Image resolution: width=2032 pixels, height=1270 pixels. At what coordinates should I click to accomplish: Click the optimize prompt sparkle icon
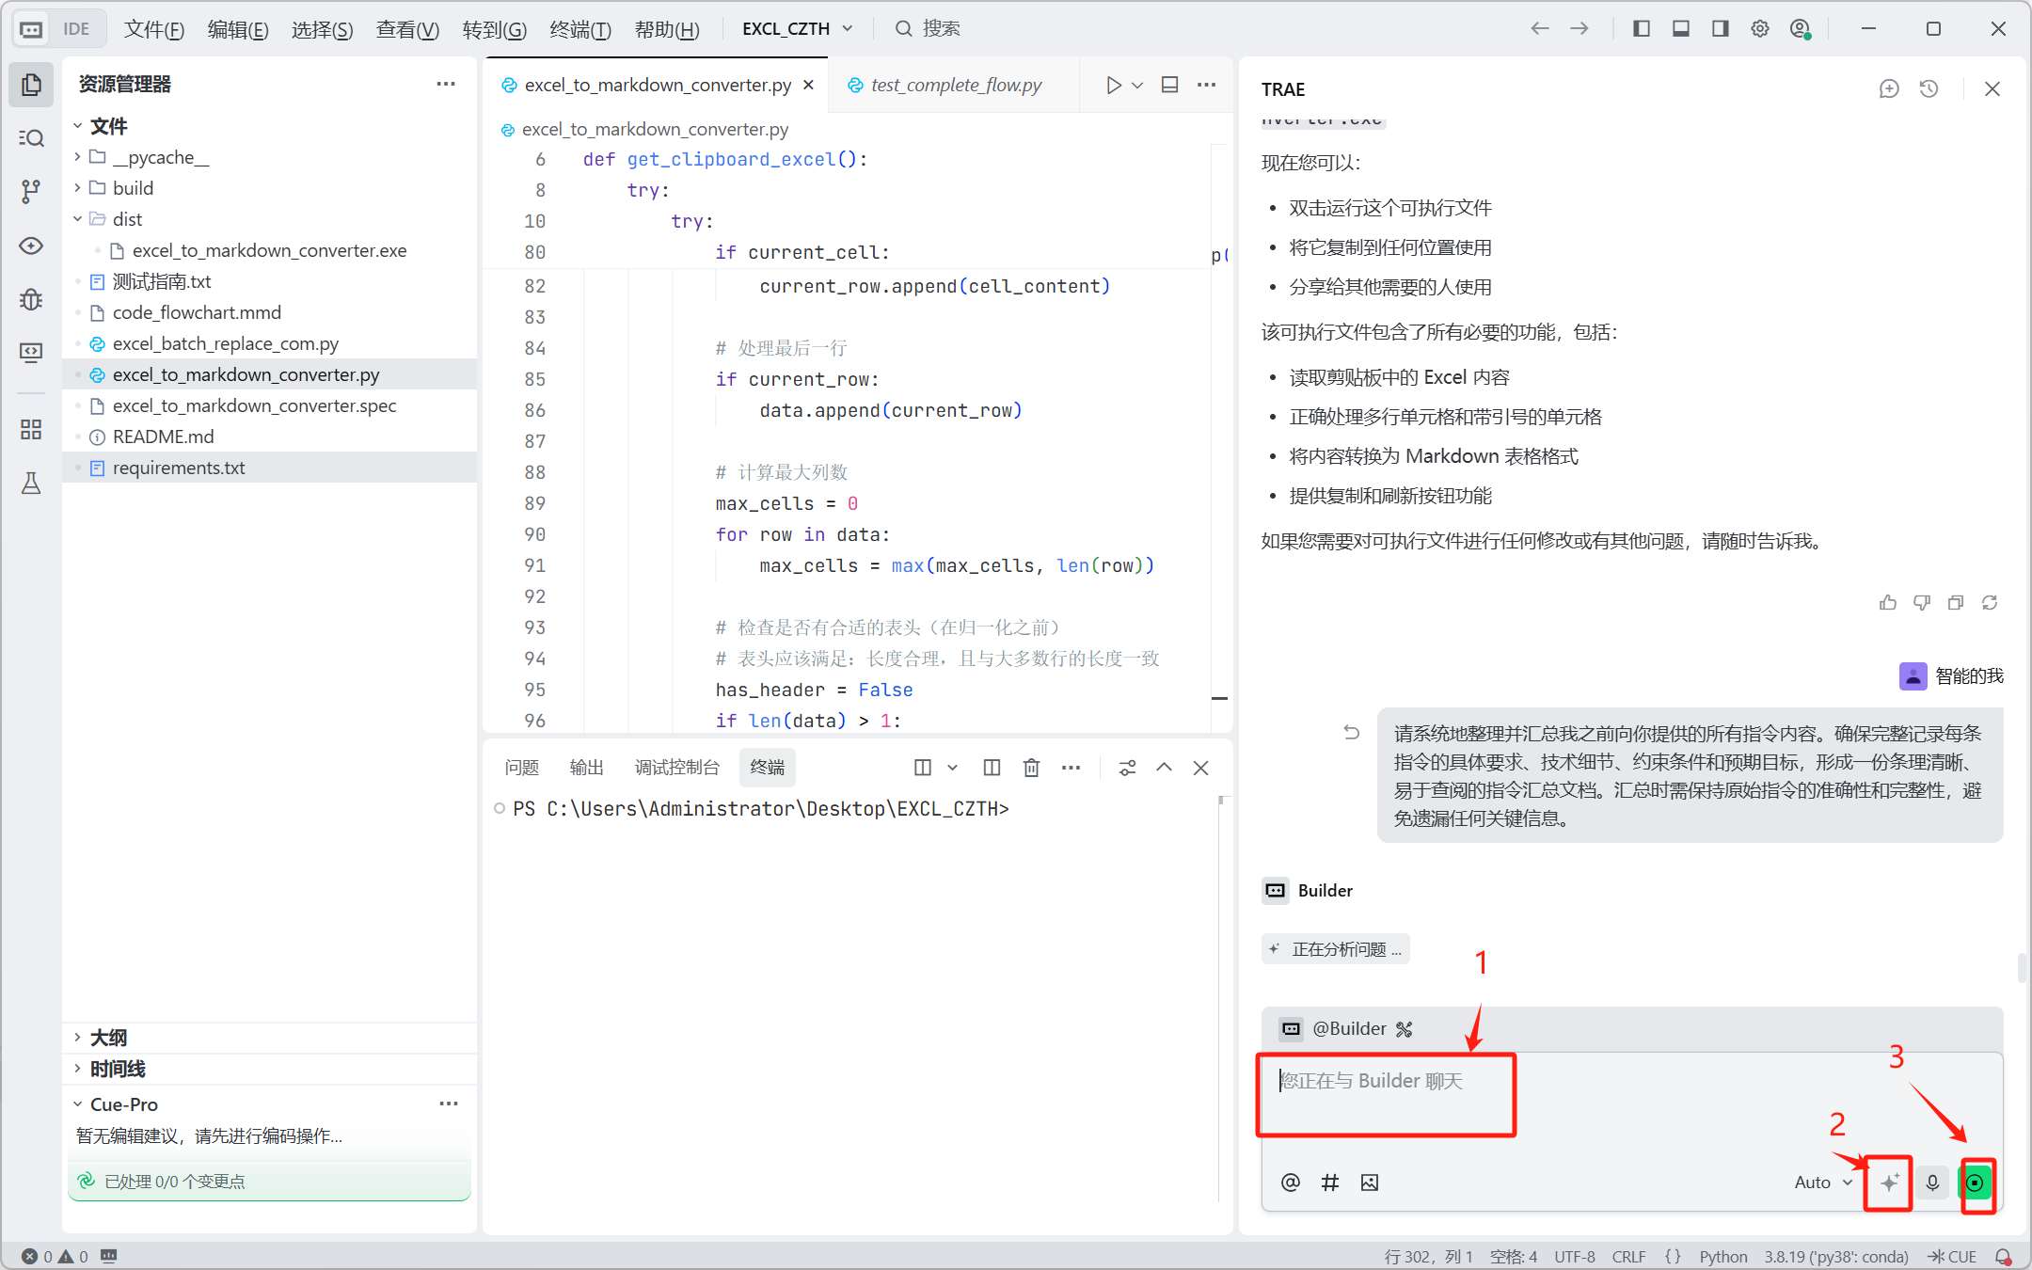tap(1889, 1183)
